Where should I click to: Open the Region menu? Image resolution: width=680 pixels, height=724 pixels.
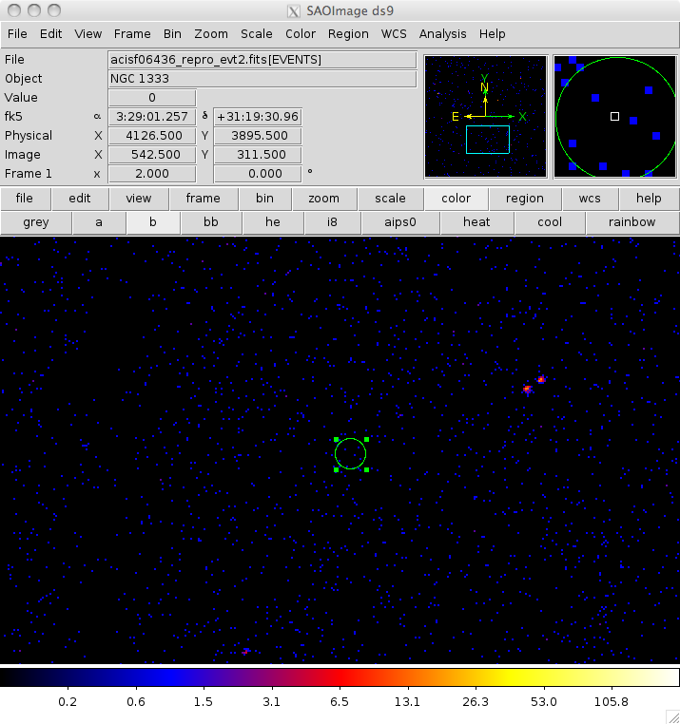click(x=348, y=33)
